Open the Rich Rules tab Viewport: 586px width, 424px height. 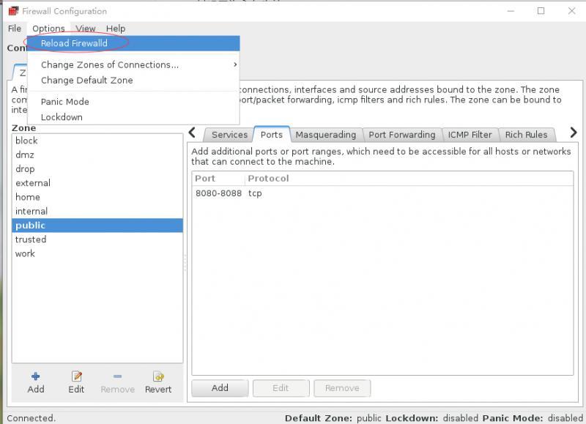[526, 135]
